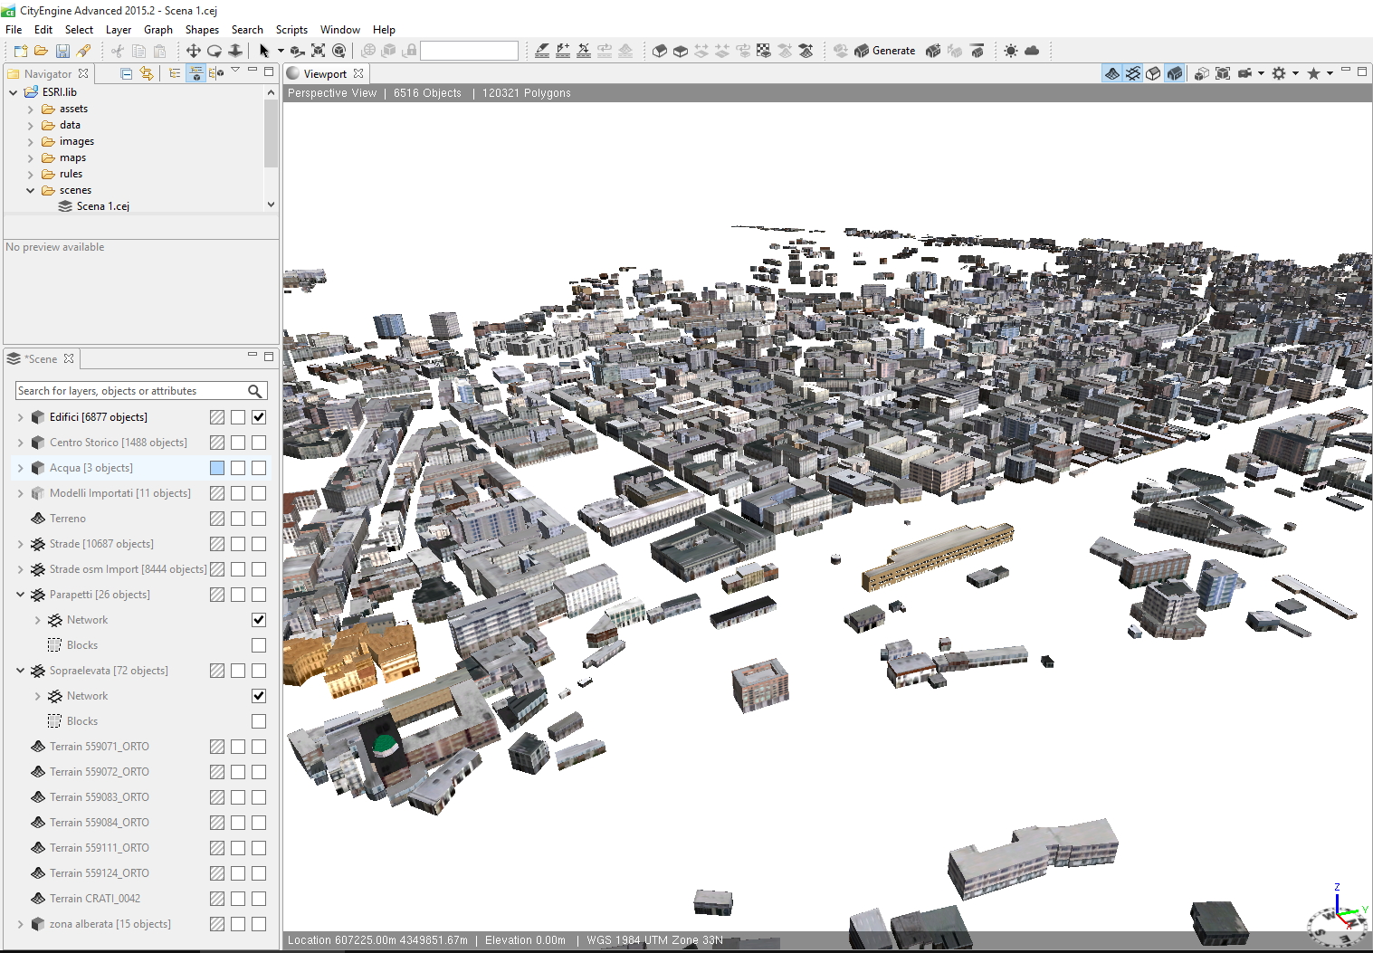The image size is (1373, 953).
Task: Expand the Modelli Importati layer
Action: pyautogui.click(x=20, y=493)
